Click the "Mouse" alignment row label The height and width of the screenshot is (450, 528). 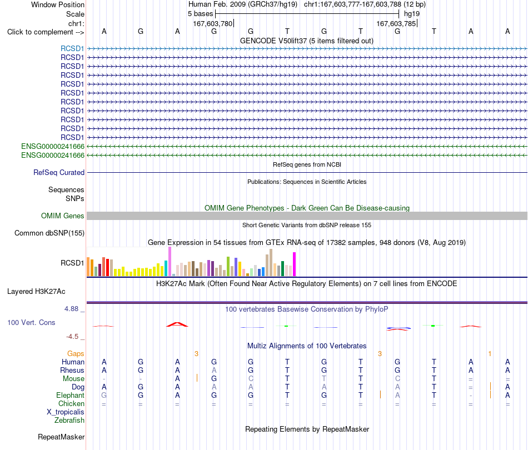pyautogui.click(x=73, y=379)
